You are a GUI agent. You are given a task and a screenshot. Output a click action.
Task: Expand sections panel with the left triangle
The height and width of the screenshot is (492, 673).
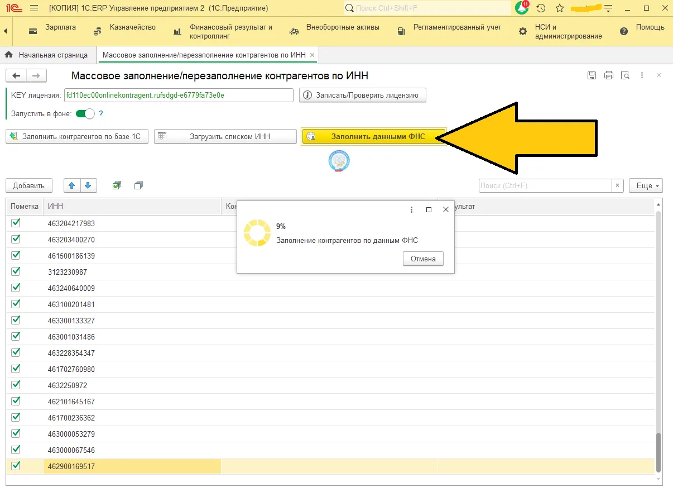pos(6,31)
